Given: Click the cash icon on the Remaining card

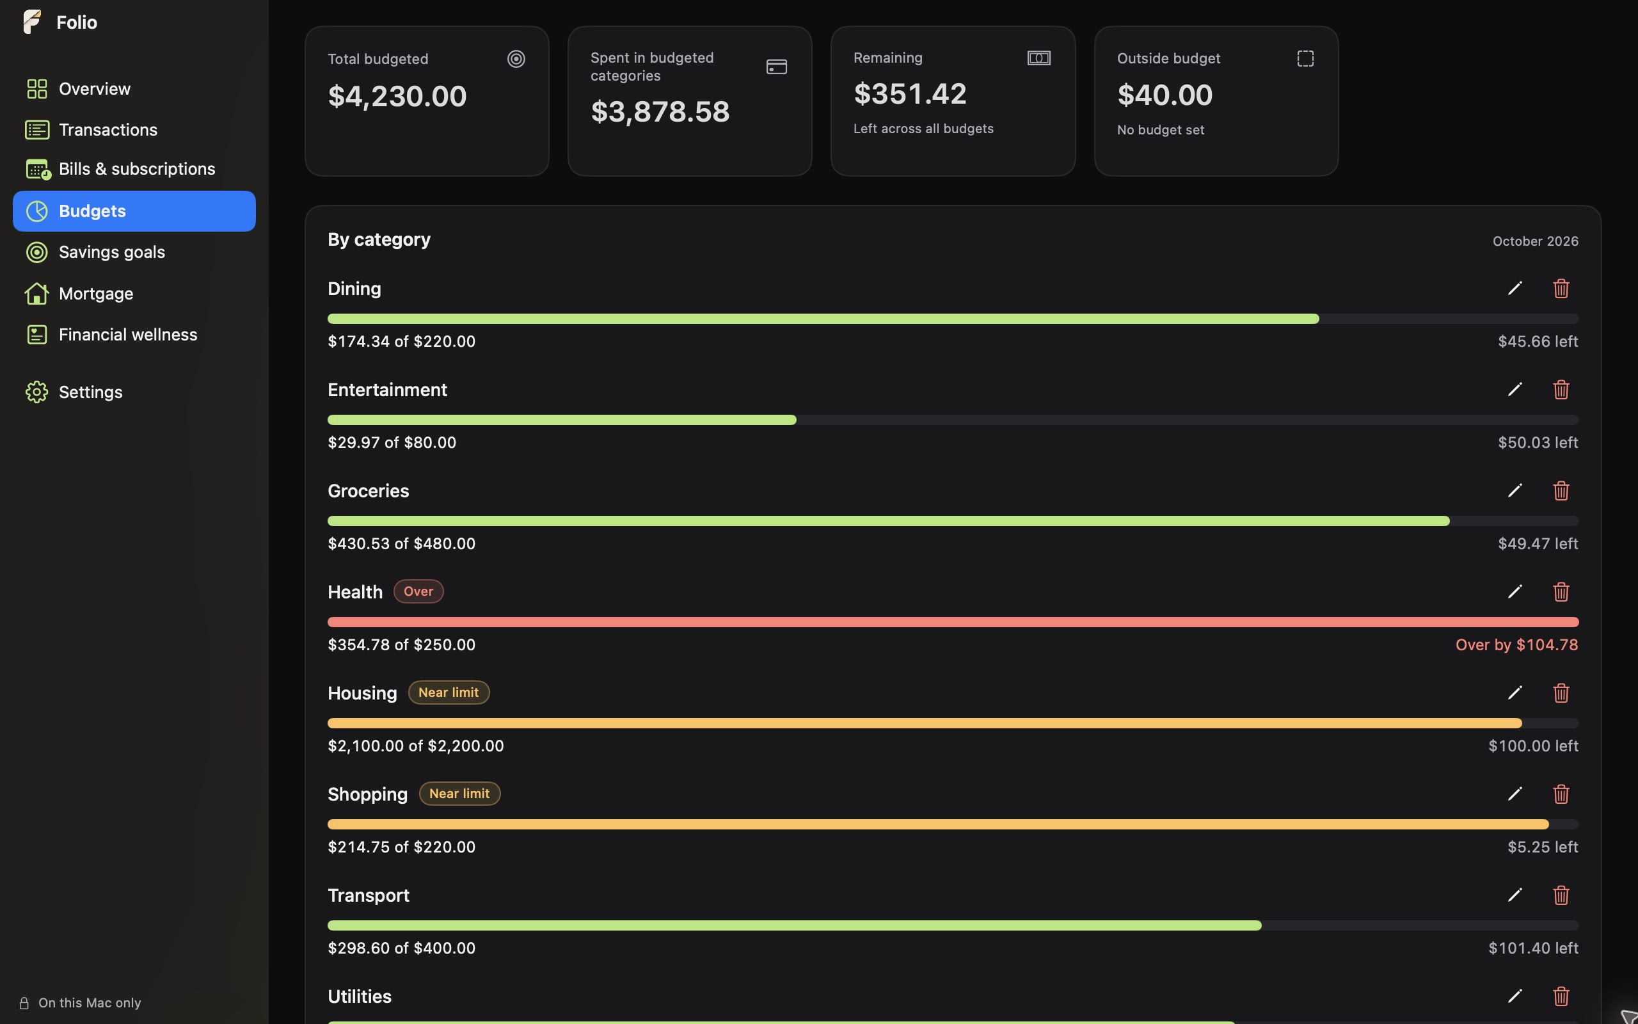Looking at the screenshot, I should [1039, 58].
